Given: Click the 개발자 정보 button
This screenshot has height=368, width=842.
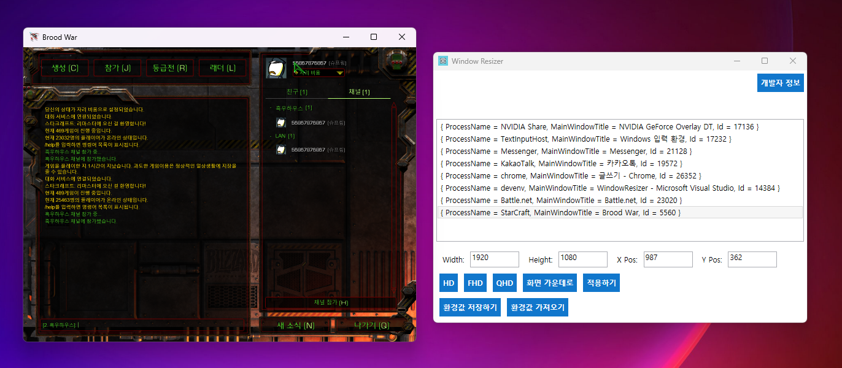Looking at the screenshot, I should tap(781, 83).
